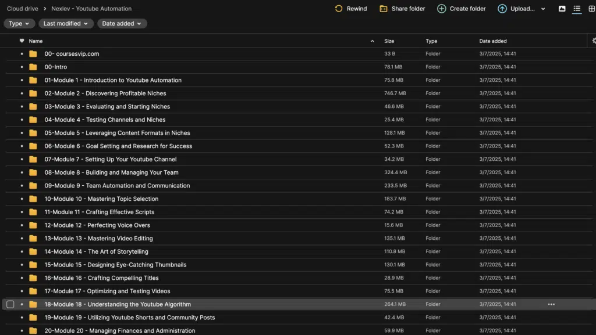The height and width of the screenshot is (335, 596).
Task: Click the 324.4 MB size cell
Action: tap(395, 172)
